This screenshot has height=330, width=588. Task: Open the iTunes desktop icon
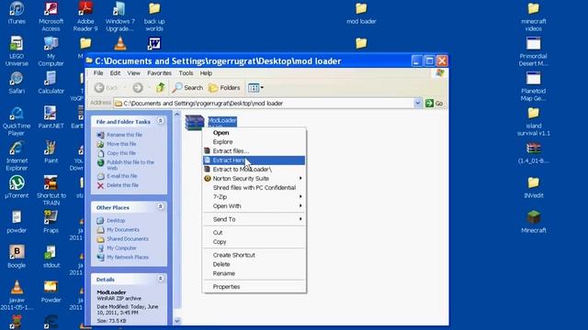(17, 13)
